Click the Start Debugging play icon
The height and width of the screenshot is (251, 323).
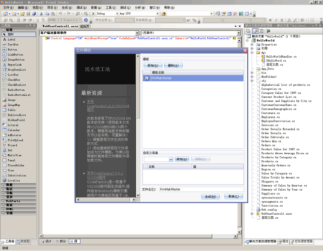[93, 14]
